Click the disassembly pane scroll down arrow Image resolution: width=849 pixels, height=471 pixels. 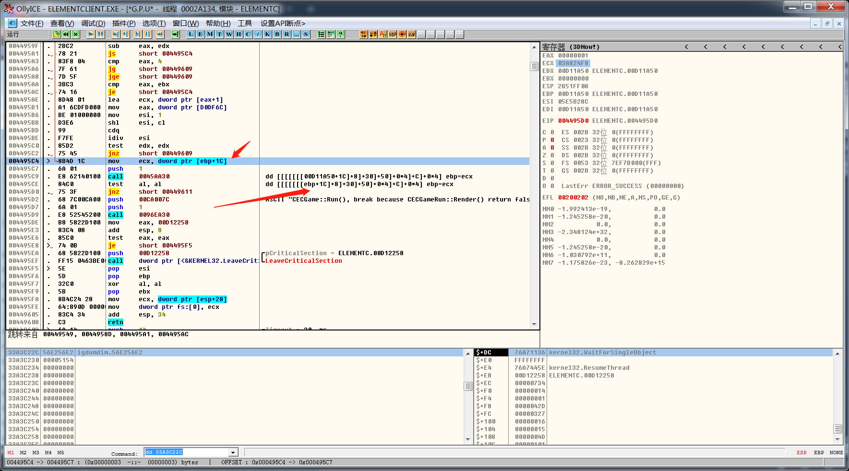click(534, 325)
